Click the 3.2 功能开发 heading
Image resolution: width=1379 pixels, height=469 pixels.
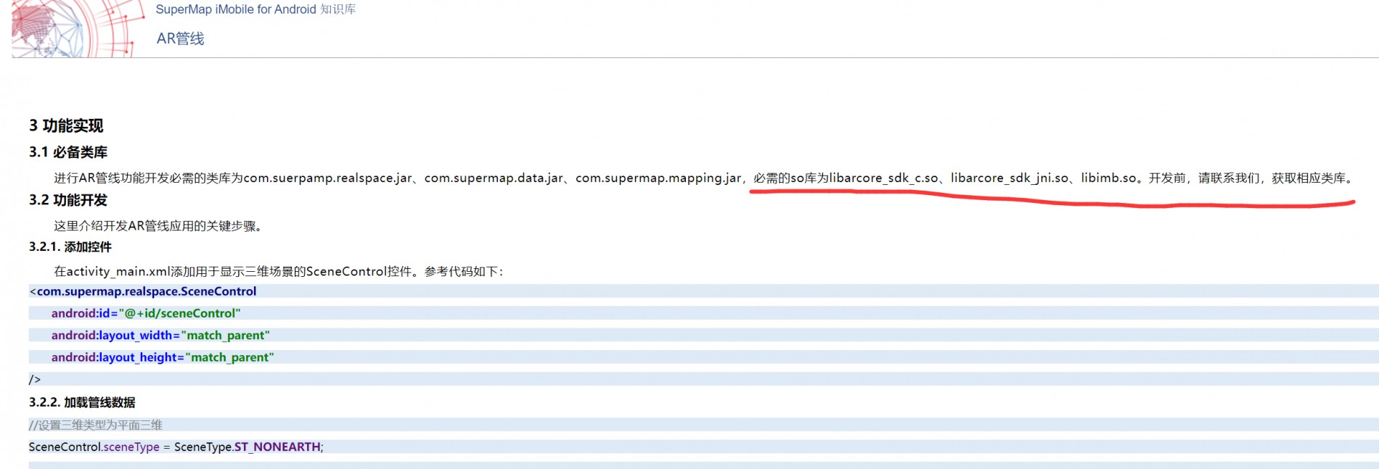click(x=68, y=200)
